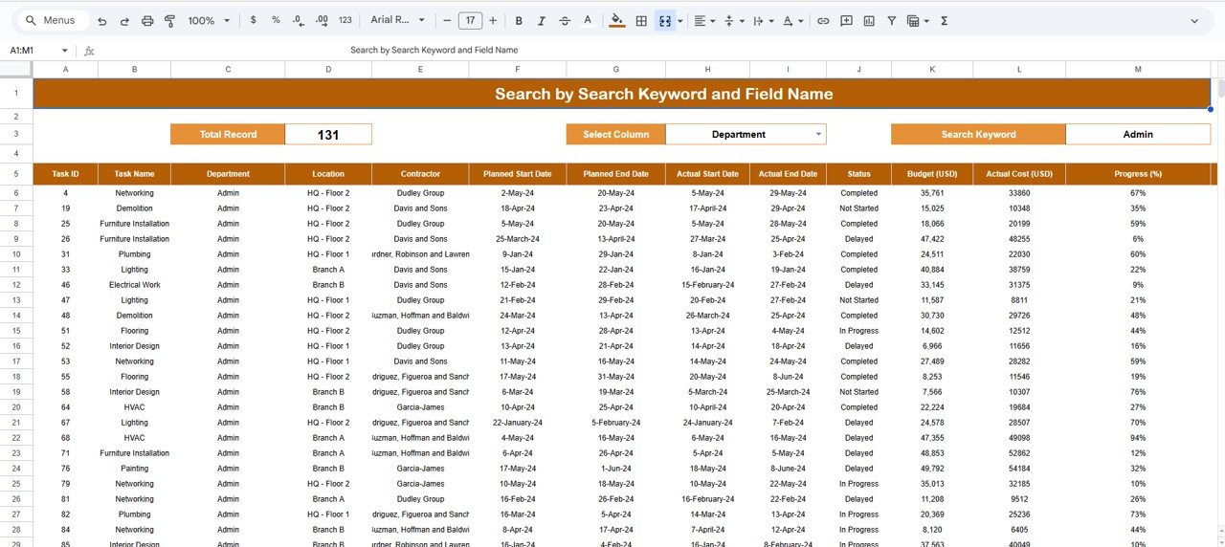Click the Format as currency button
1225x547 pixels.
[x=253, y=20]
